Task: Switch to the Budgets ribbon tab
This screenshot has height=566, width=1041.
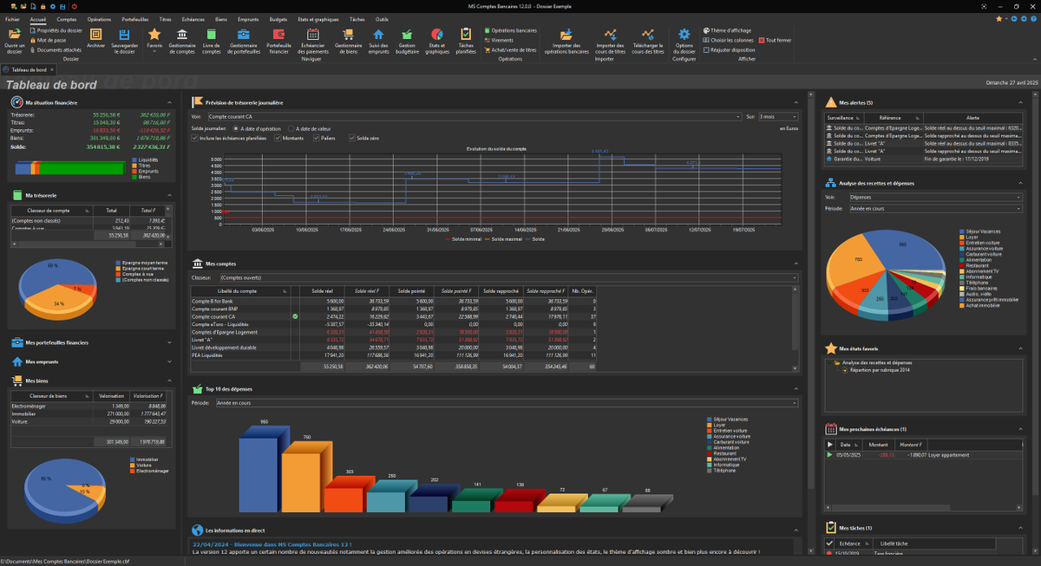Action: point(278,18)
